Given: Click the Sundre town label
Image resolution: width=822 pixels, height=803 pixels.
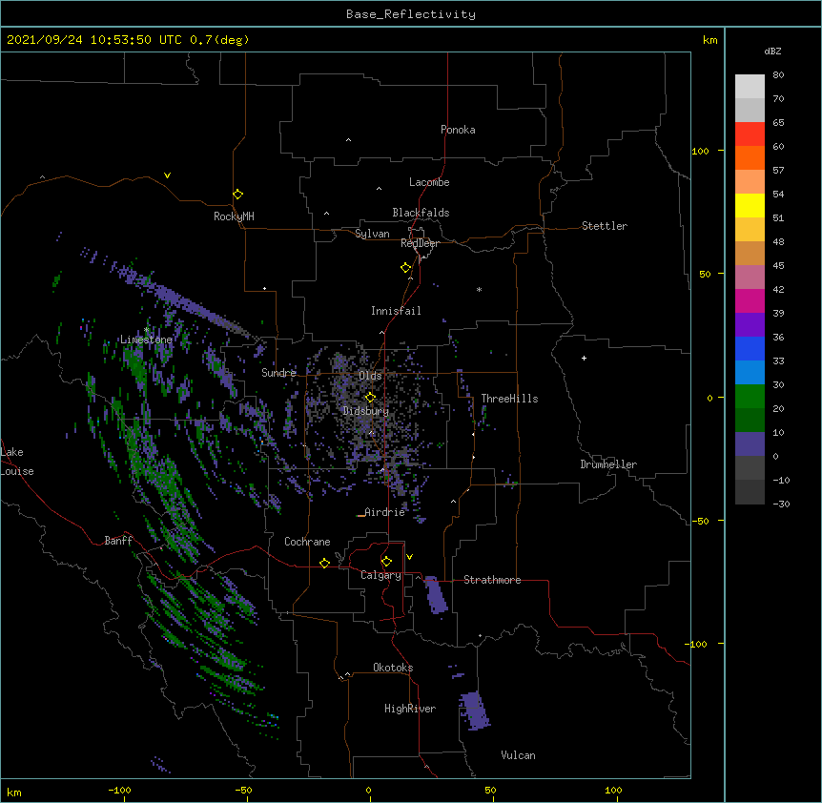Looking at the screenshot, I should (x=278, y=373).
